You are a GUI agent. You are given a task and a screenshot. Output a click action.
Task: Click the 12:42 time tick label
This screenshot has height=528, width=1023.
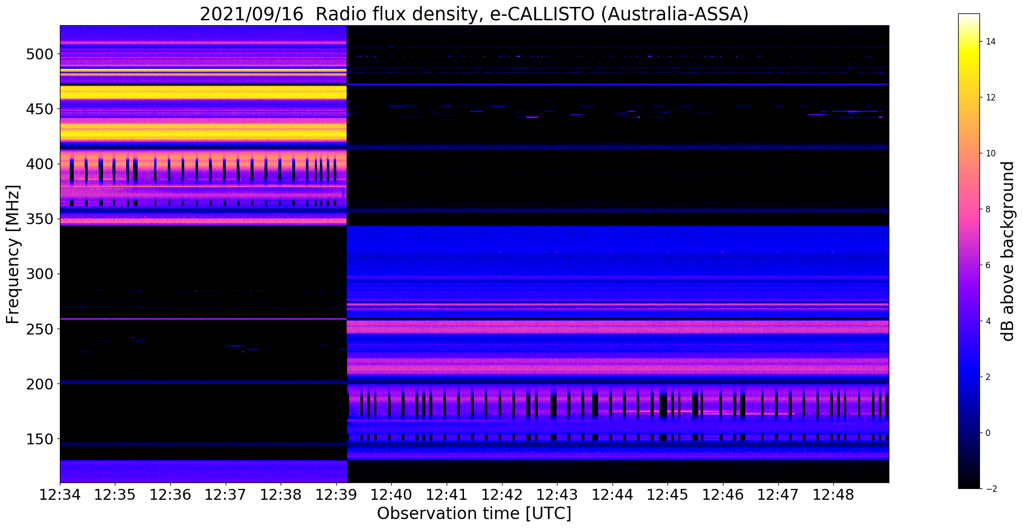[x=502, y=495]
